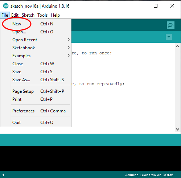Image resolution: width=181 pixels, height=178 pixels.
Task: Open the Serial Monitor magnifier icon
Action: 170,25
